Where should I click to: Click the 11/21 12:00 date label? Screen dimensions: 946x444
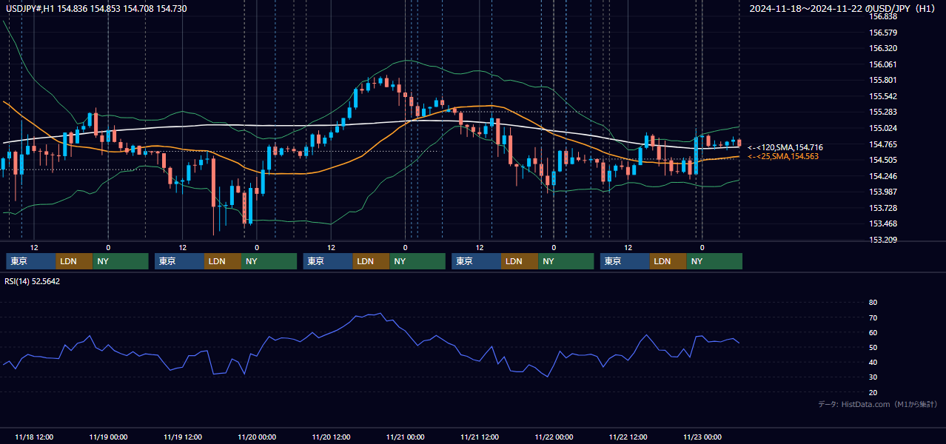(x=480, y=437)
